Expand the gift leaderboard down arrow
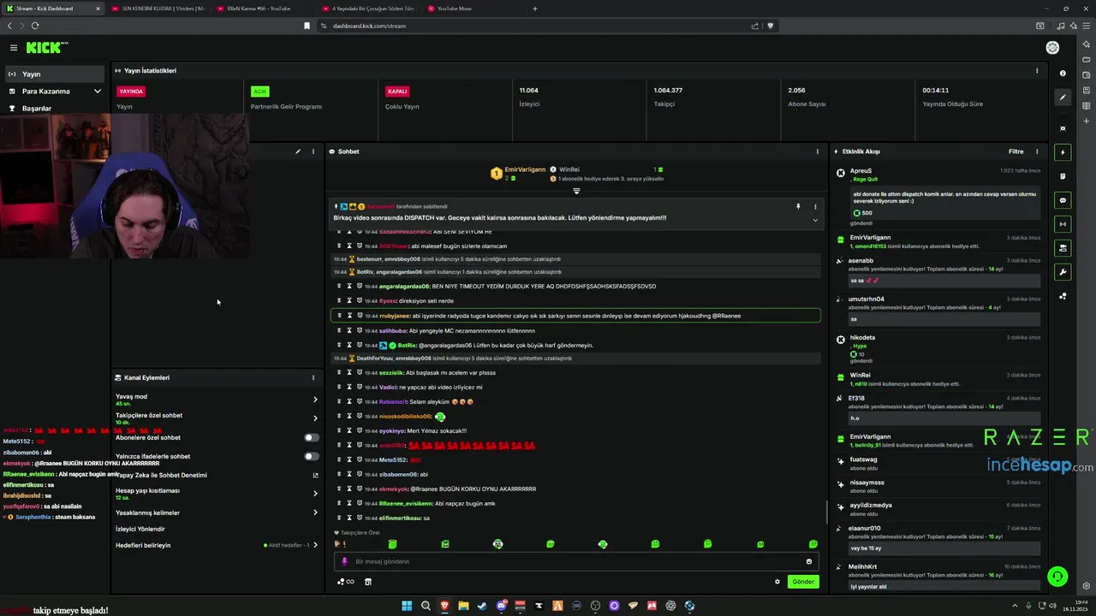Screen dimensions: 1096x616 click(x=576, y=191)
